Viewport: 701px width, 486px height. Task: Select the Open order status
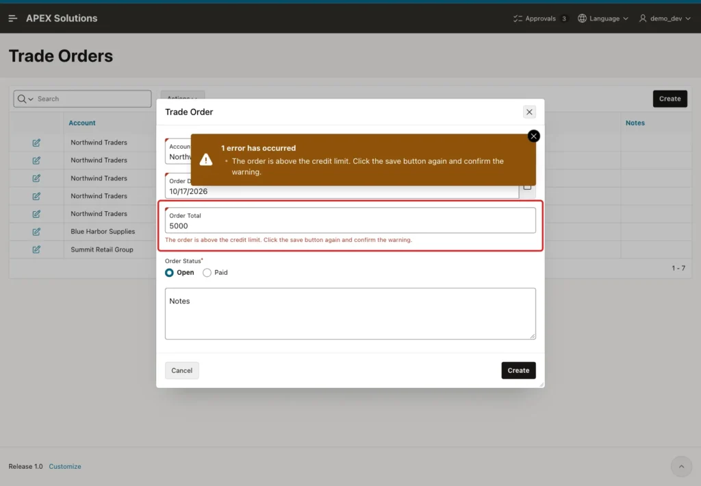click(x=179, y=273)
